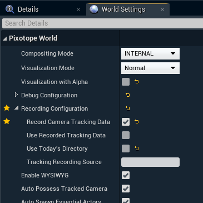Reset Recording Configuration to default
Viewport: 203px width, 203px height.
point(128,108)
